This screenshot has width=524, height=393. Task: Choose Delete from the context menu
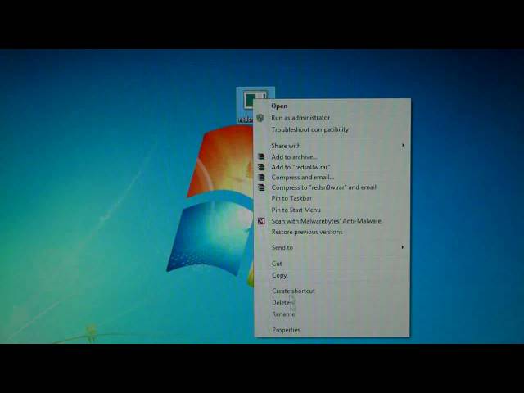(x=281, y=303)
